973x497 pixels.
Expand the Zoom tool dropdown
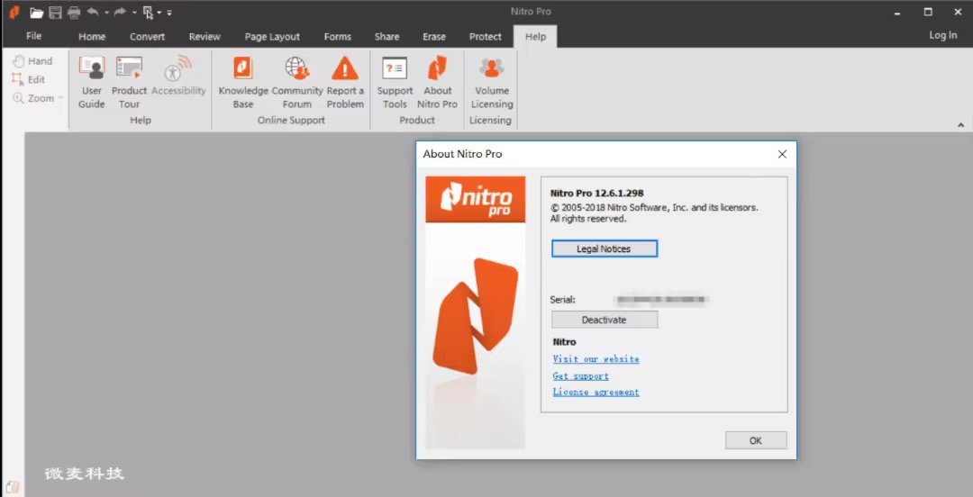click(x=61, y=98)
